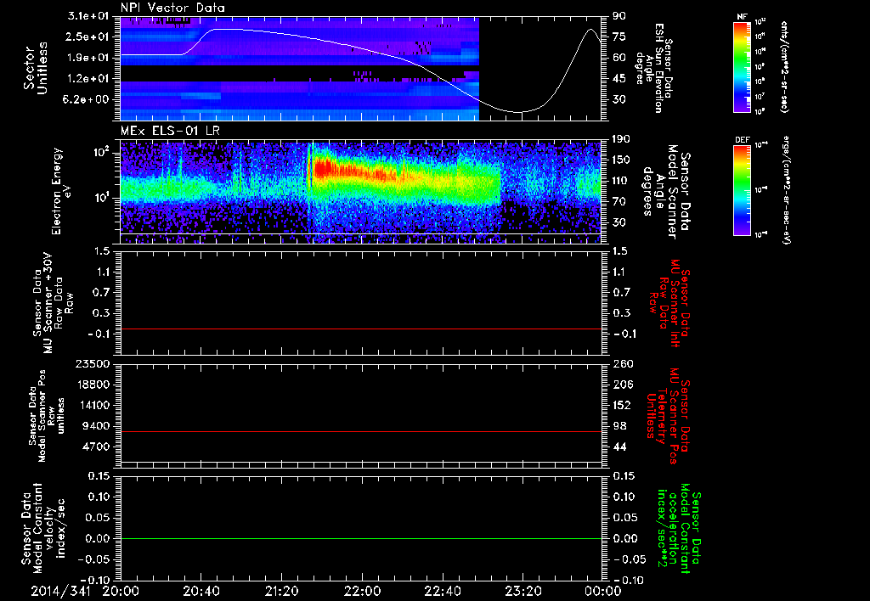Click the red 'MU Scanner Inh Raw Data' axis title
Image resolution: width=870 pixels, height=601 pixels.
[x=669, y=303]
